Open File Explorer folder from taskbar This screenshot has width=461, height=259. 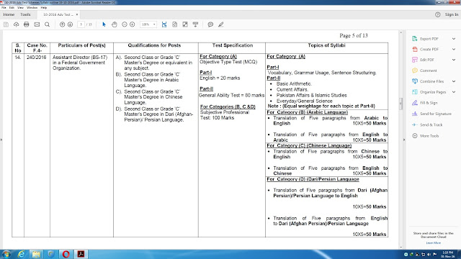(x=36, y=254)
